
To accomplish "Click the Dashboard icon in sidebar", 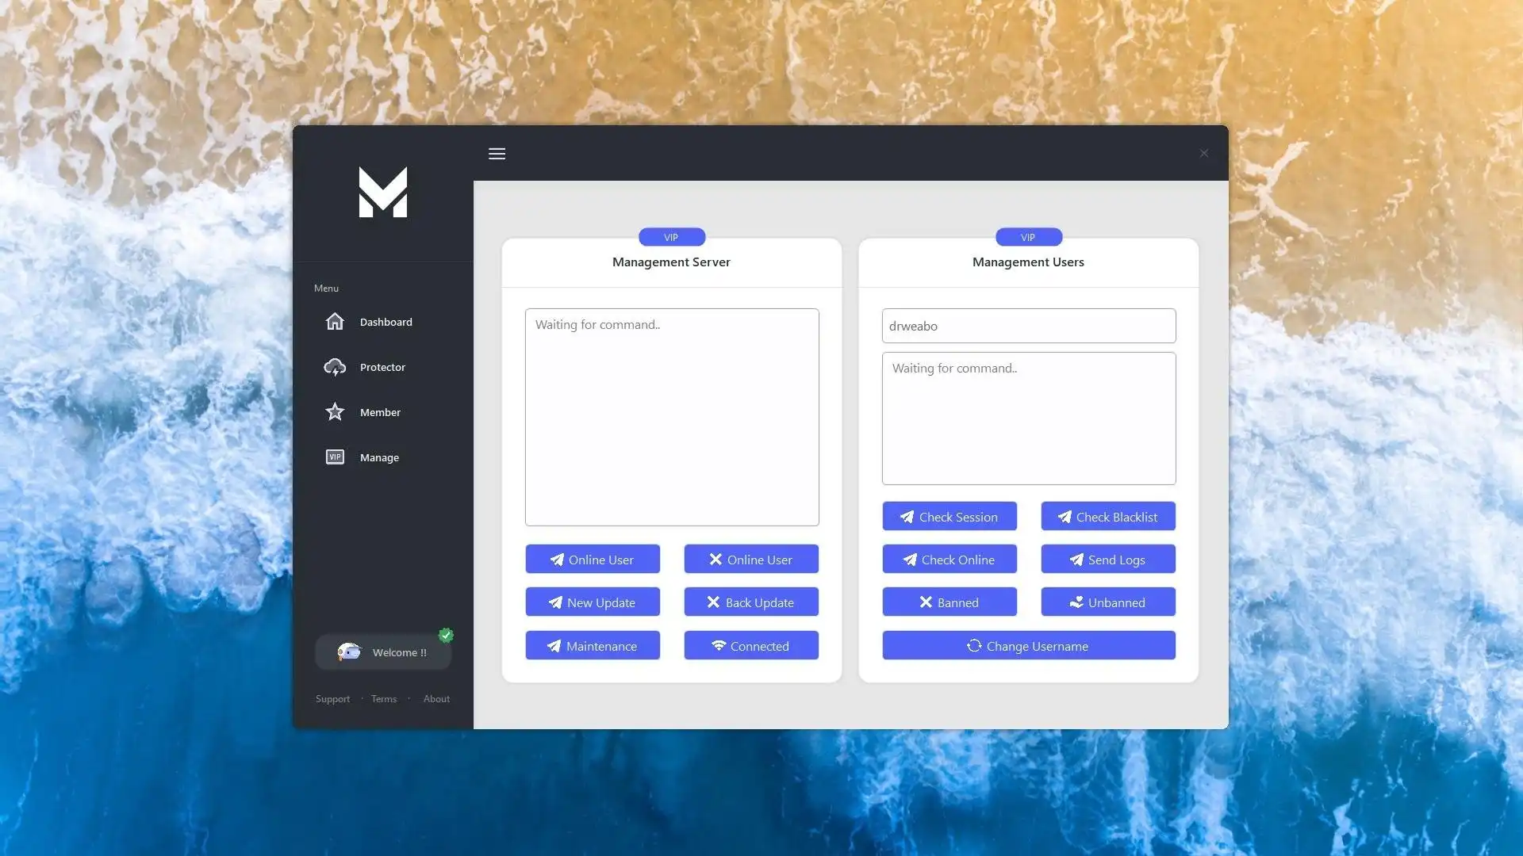I will click(335, 321).
